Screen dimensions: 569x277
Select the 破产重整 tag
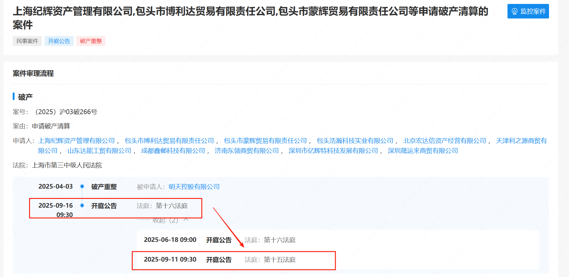click(x=91, y=41)
